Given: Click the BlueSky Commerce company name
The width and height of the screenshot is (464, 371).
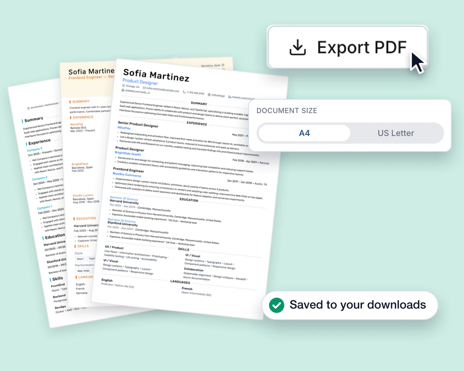Looking at the screenshot, I should (x=127, y=174).
